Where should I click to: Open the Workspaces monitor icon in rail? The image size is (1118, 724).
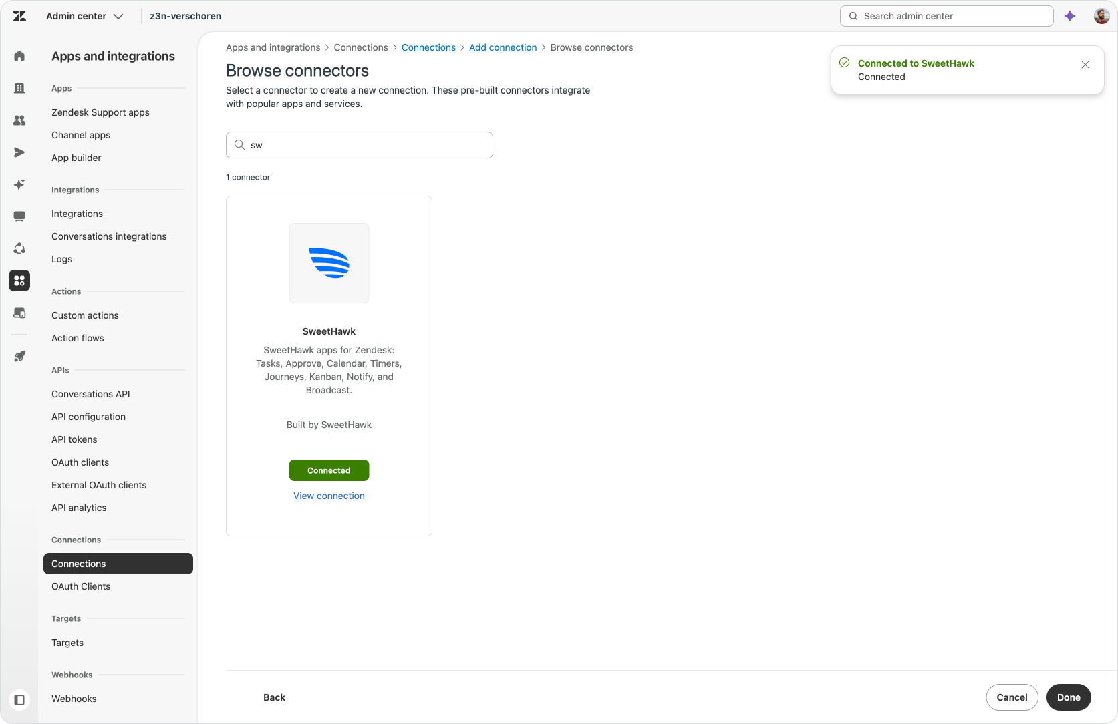19,216
